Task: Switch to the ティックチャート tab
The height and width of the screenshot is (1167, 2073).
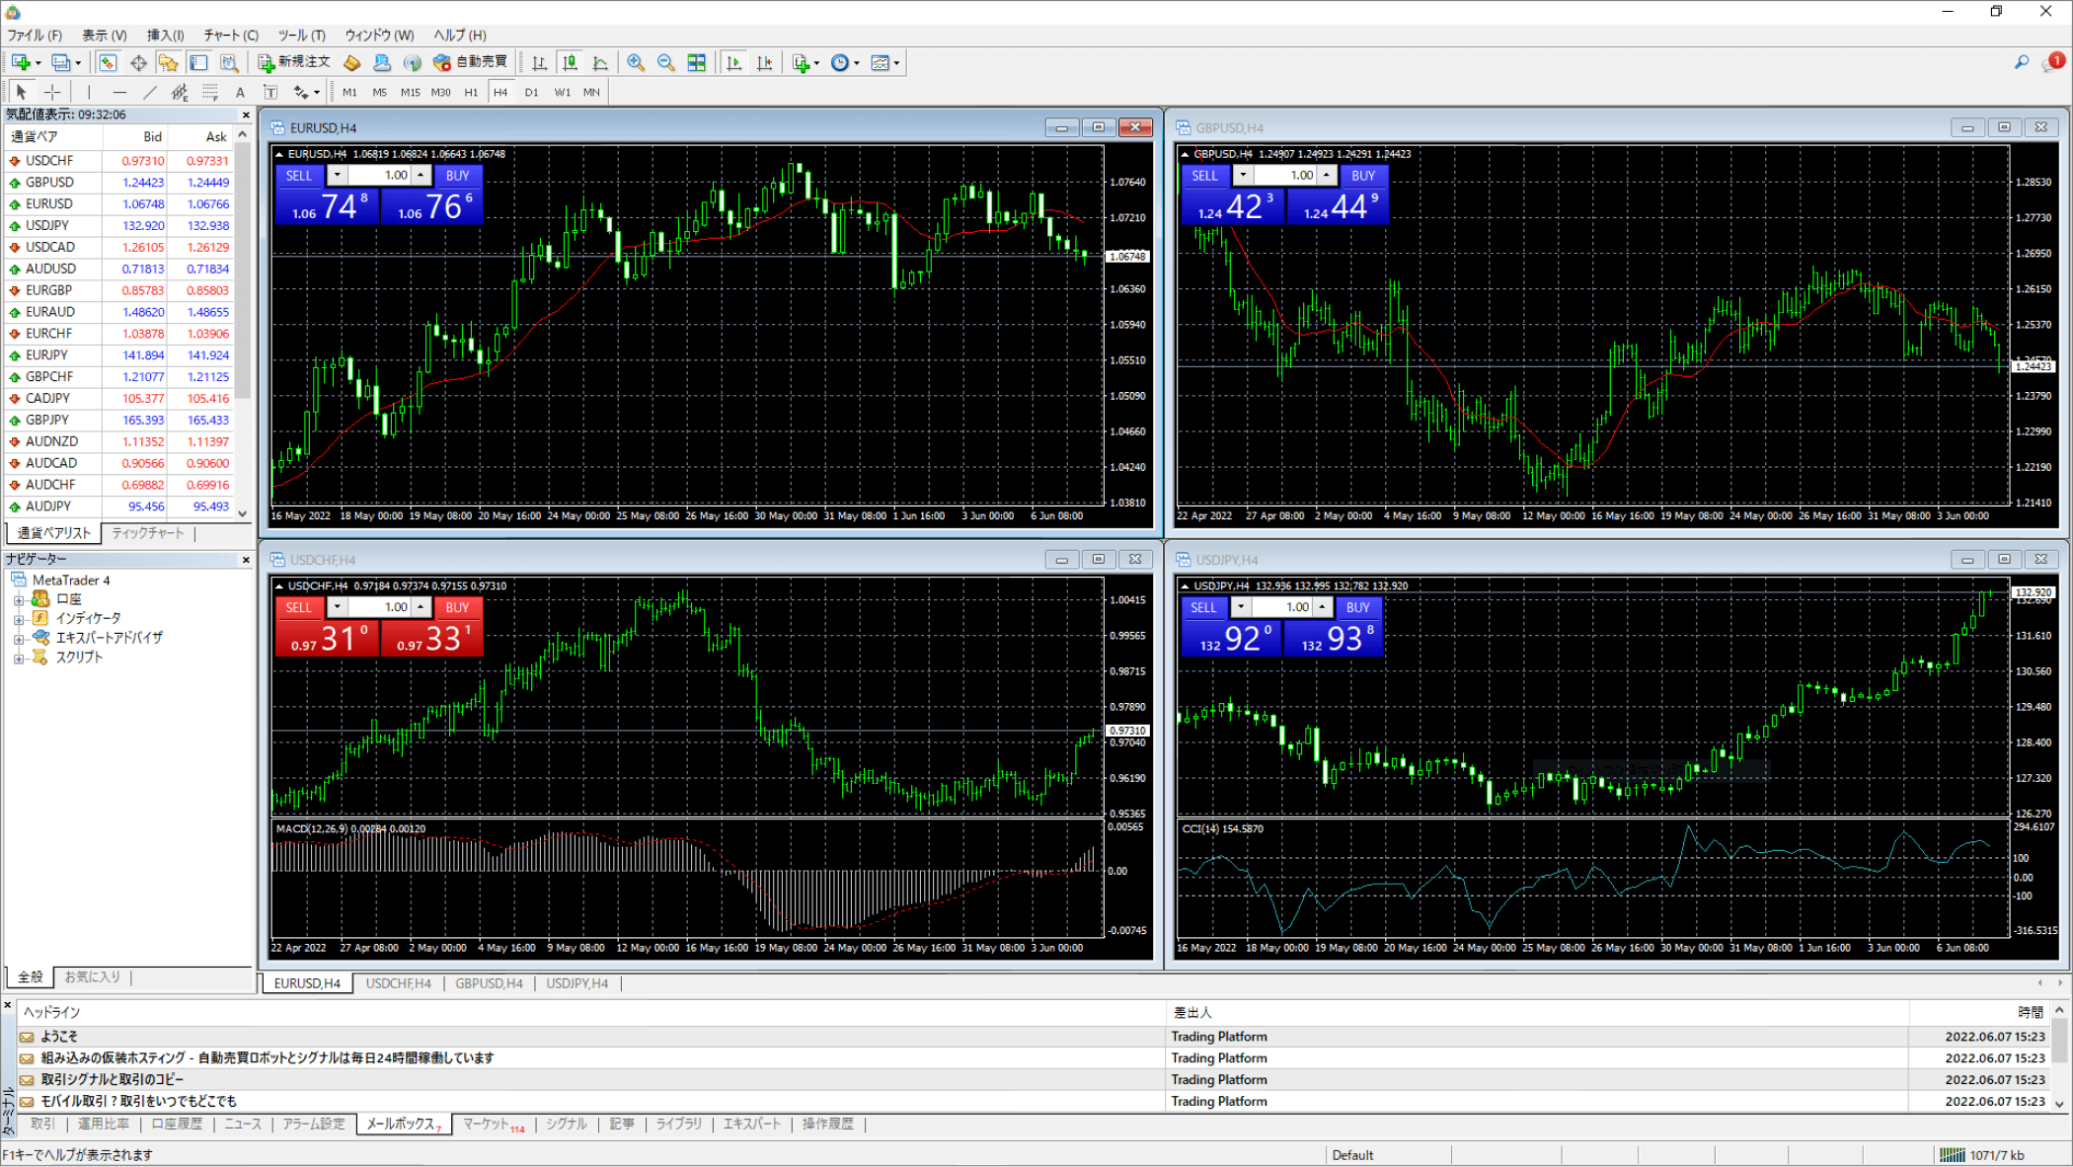Action: pyautogui.click(x=150, y=533)
